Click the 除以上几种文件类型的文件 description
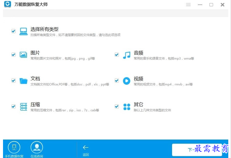Viewport: 231px width, 158px height. tap(152, 110)
